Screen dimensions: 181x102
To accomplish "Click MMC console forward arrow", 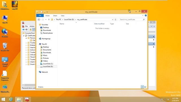I will 26,29.
